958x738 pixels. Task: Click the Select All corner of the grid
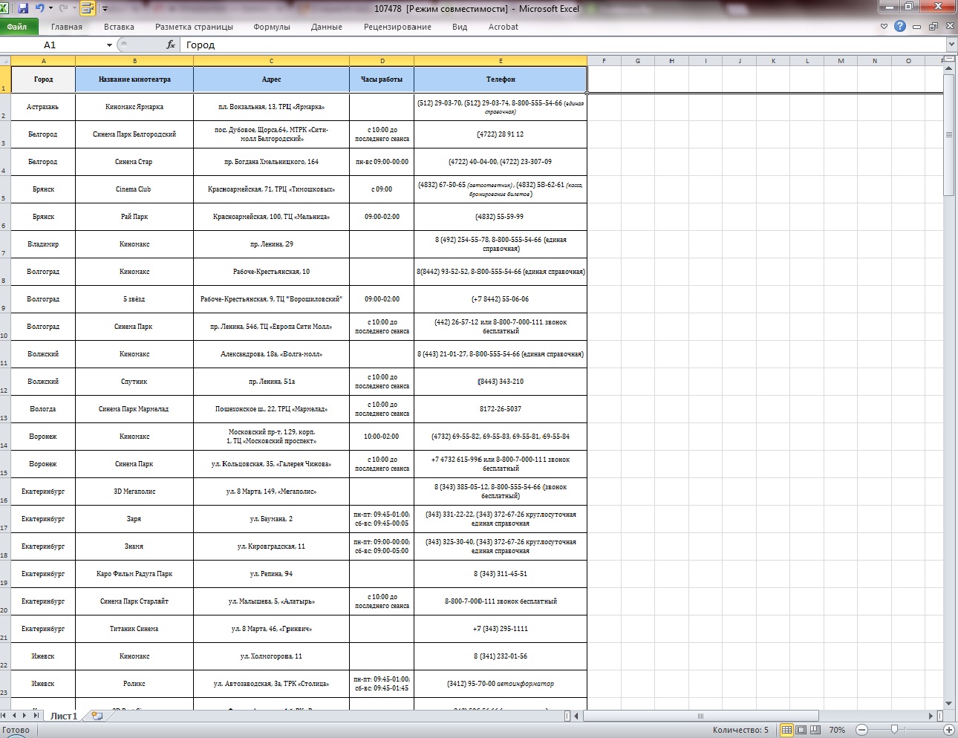click(x=5, y=61)
